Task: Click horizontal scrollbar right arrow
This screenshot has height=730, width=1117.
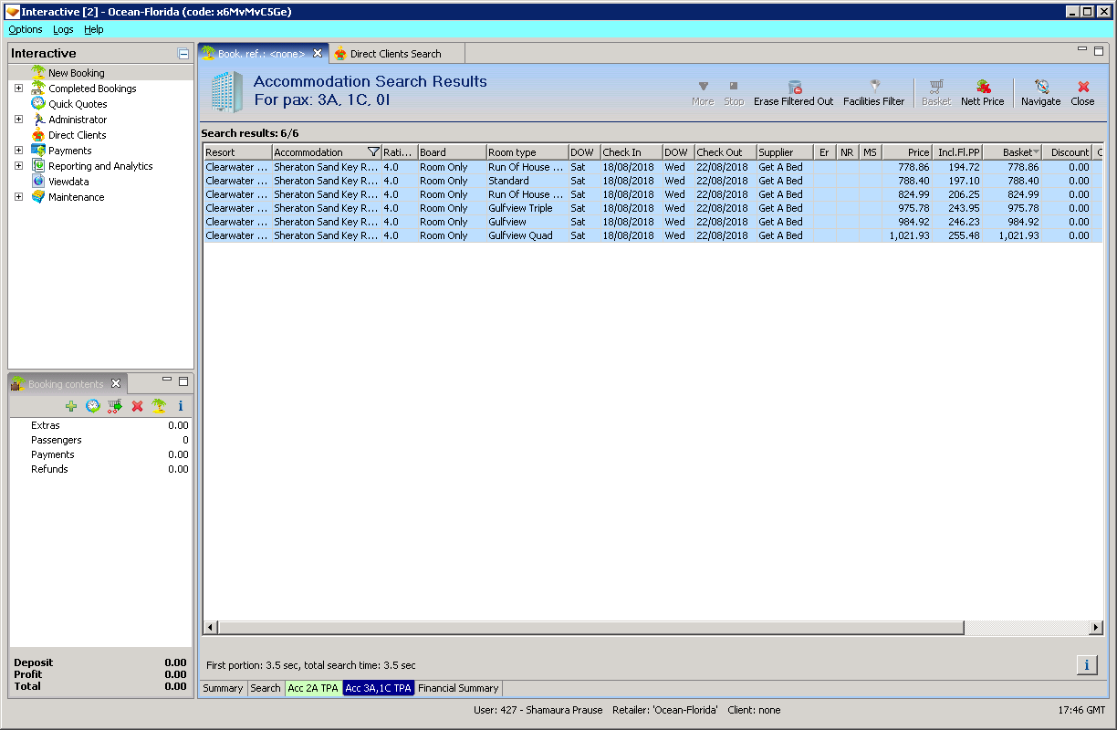Action: pyautogui.click(x=1096, y=628)
